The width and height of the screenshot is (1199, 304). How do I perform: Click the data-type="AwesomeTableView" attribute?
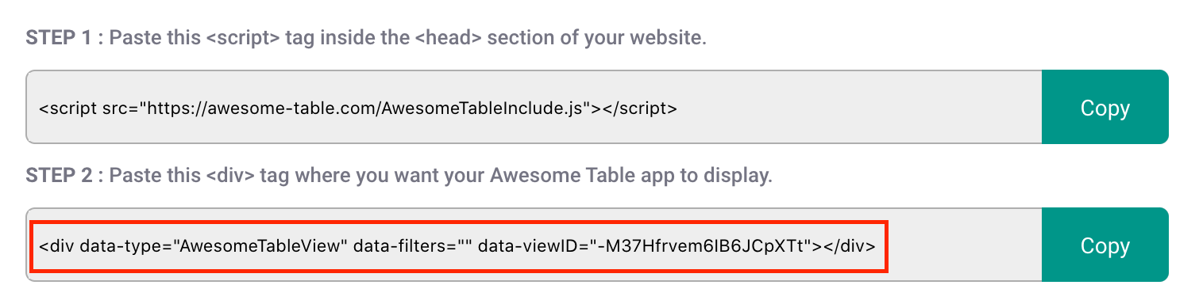214,245
